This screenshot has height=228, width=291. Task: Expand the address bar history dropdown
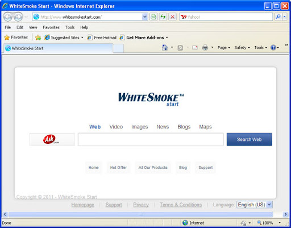point(145,17)
